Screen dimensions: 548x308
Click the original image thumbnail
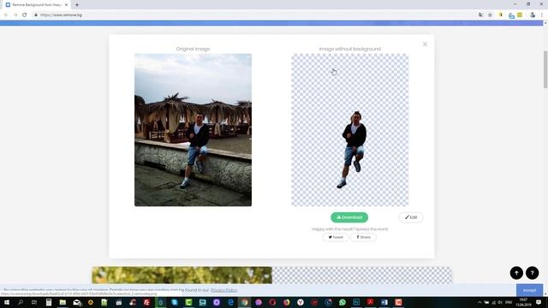click(x=193, y=130)
